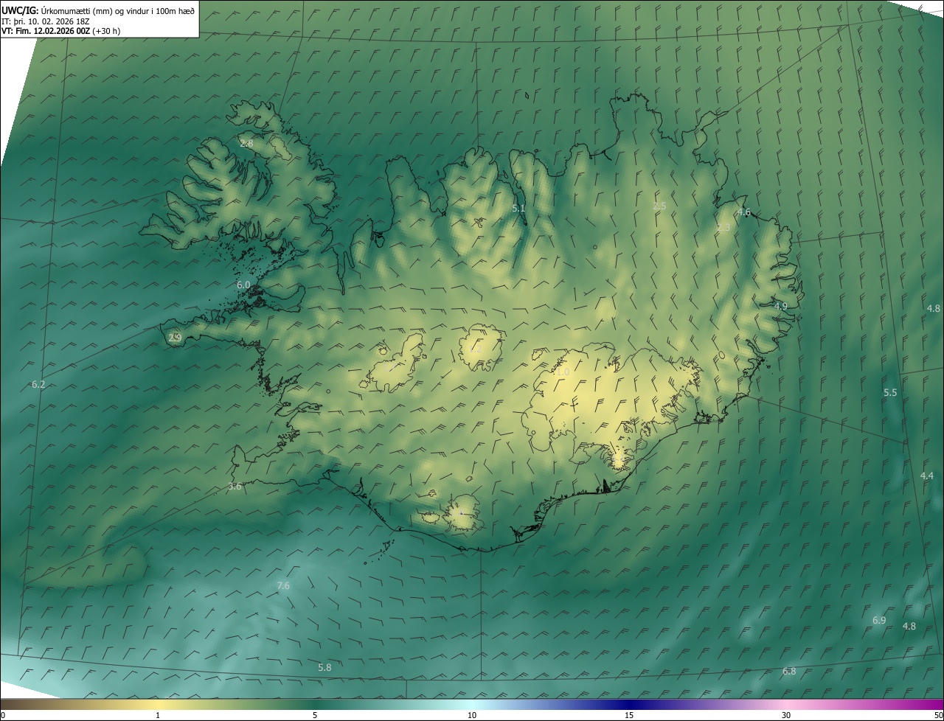Click the 6.2 label near the left edge
Screen dimensions: 944x721
coord(38,385)
